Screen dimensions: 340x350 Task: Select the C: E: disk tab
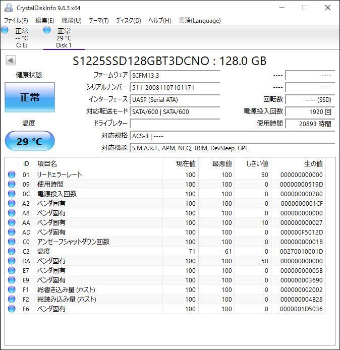tap(22, 38)
